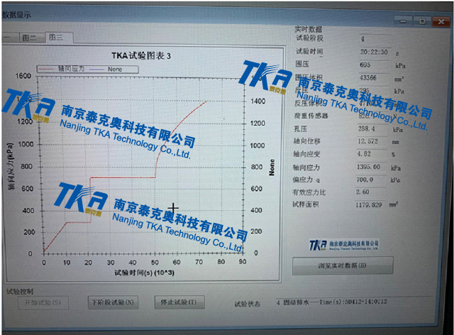Screen dimensions: 454x335
Task: Click 下阶段试验(N) next stage button
Action: (x=111, y=302)
